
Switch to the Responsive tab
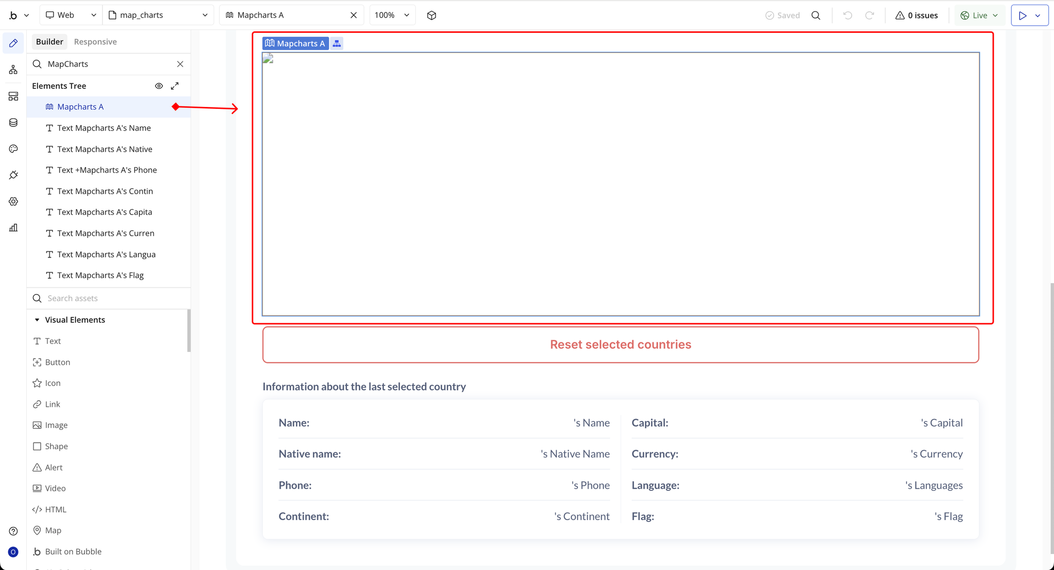coord(95,42)
